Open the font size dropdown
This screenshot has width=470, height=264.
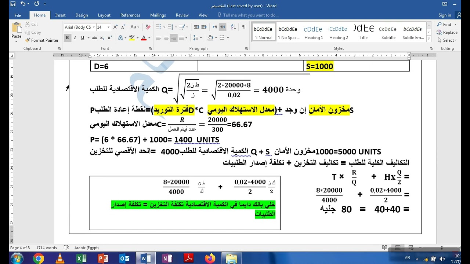click(x=108, y=27)
